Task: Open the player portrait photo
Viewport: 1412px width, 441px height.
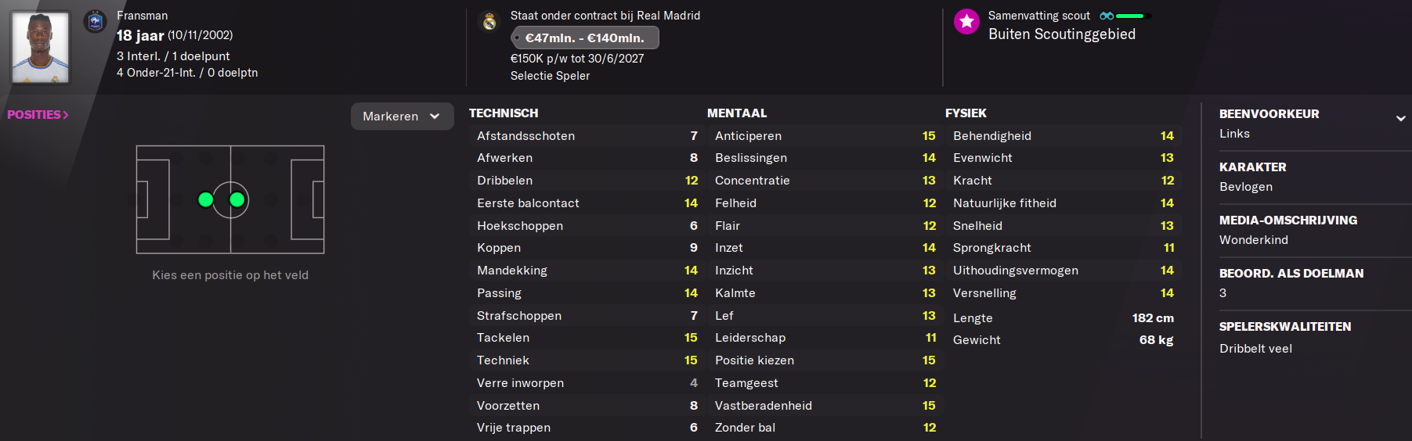Action: (x=40, y=47)
